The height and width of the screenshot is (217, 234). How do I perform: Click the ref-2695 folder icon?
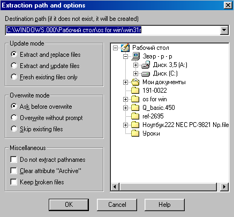(135, 116)
